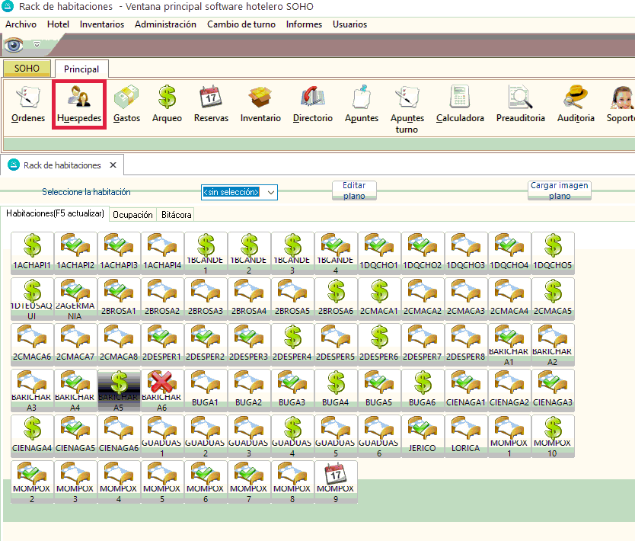Viewport: 635px width, 541px height.
Task: Open the Huespedes guests module
Action: coord(79,105)
